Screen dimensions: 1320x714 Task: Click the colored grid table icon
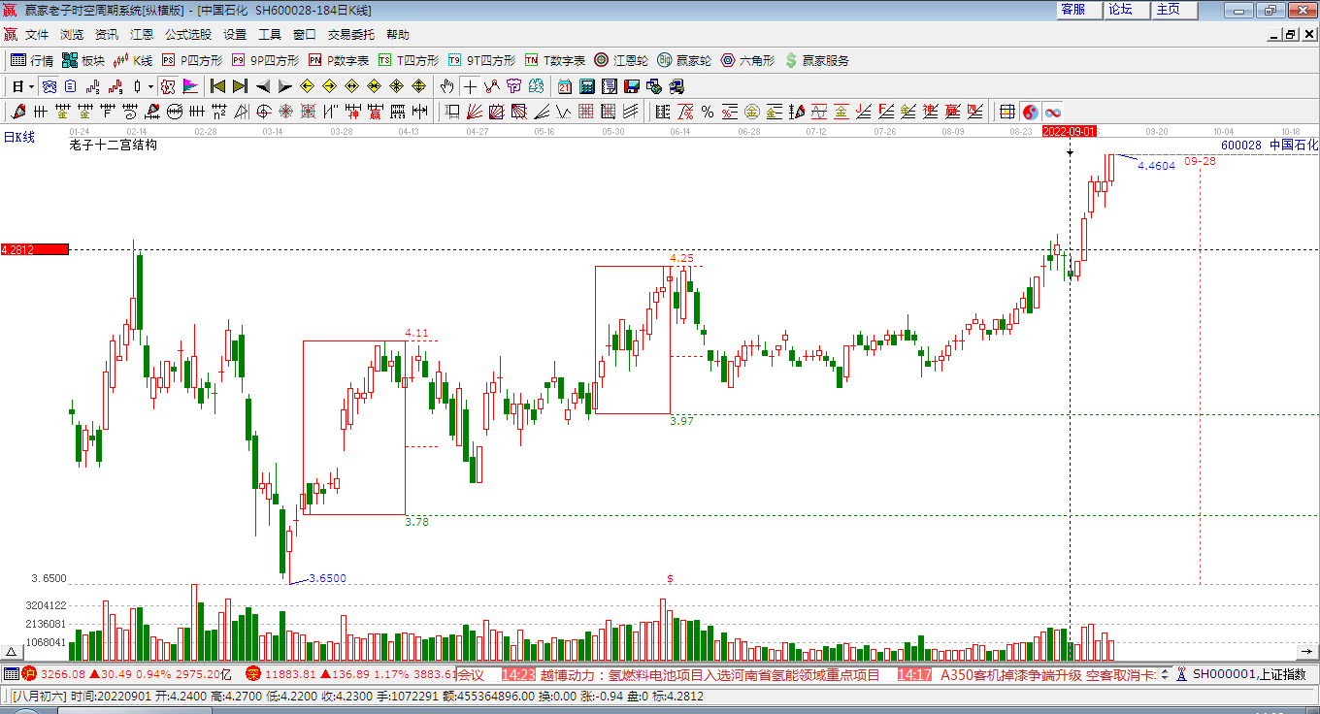1007,112
